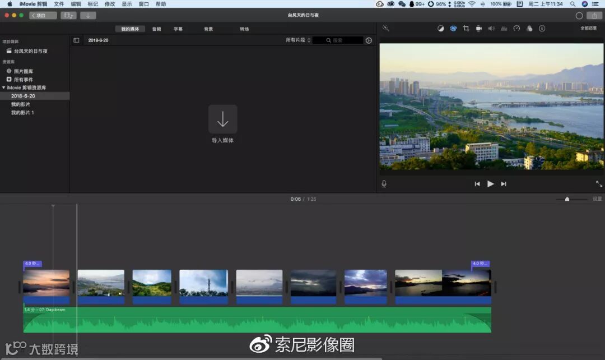Toggle the sidebar show/hide icon
Image resolution: width=605 pixels, height=360 pixels.
tap(76, 40)
